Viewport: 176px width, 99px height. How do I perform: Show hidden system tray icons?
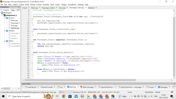tap(132, 96)
